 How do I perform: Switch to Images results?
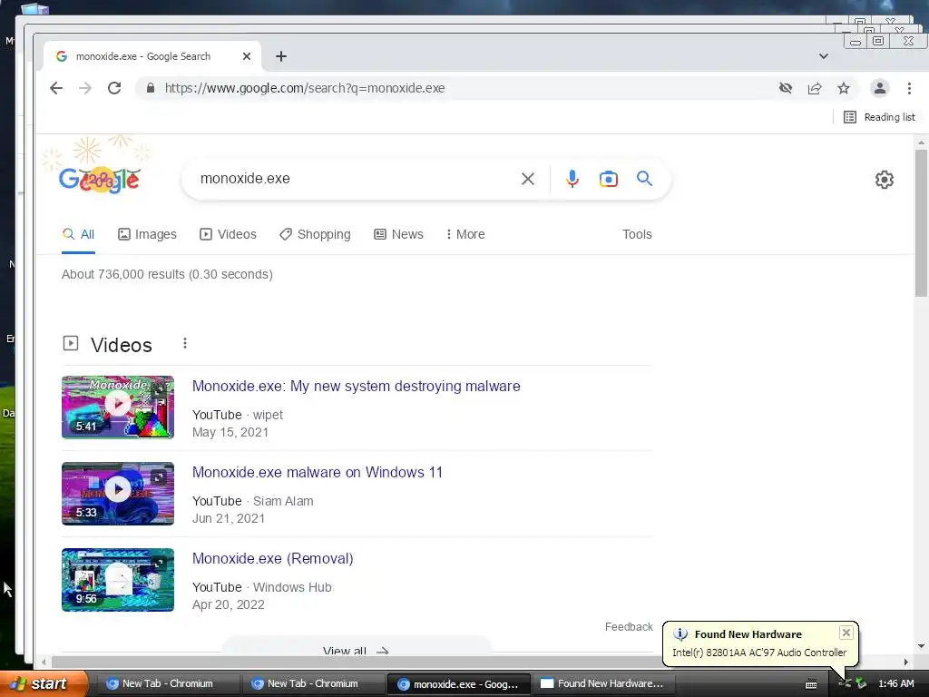(147, 234)
